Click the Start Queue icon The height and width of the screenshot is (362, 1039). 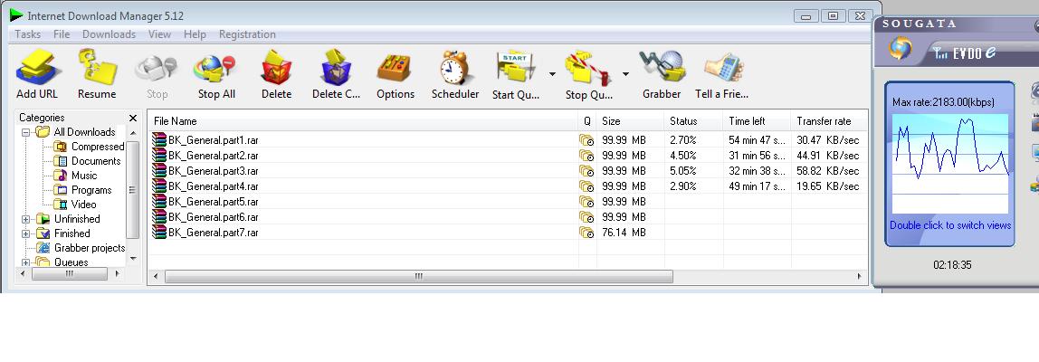pos(516,68)
